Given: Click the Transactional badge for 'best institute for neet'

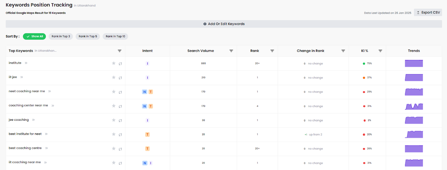Looking at the screenshot, I should tap(148, 135).
